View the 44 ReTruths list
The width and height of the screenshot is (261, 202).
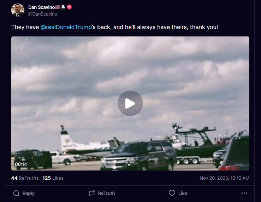click(x=25, y=178)
